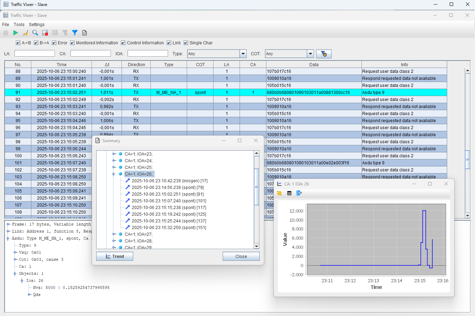Screen dimensions: 475x316
Task: Click the table grid icon in trend window
Action: tap(289, 193)
